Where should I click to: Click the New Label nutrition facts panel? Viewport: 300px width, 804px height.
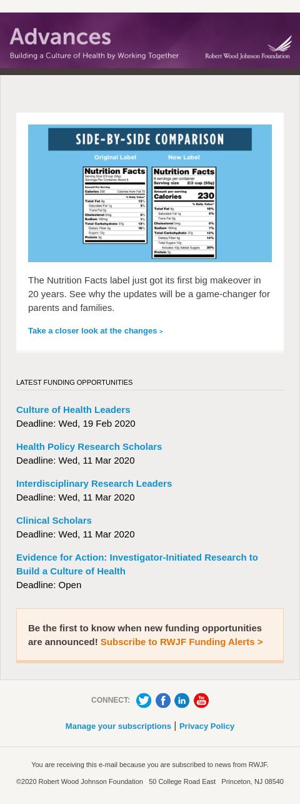[x=184, y=211]
